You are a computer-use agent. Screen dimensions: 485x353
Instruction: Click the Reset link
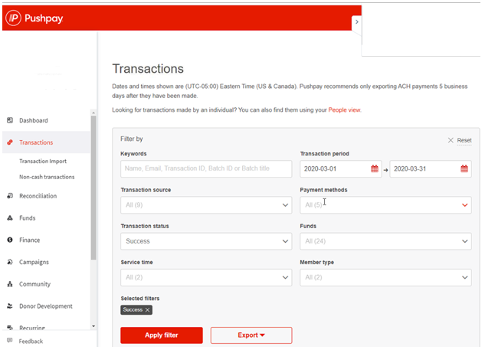click(464, 140)
